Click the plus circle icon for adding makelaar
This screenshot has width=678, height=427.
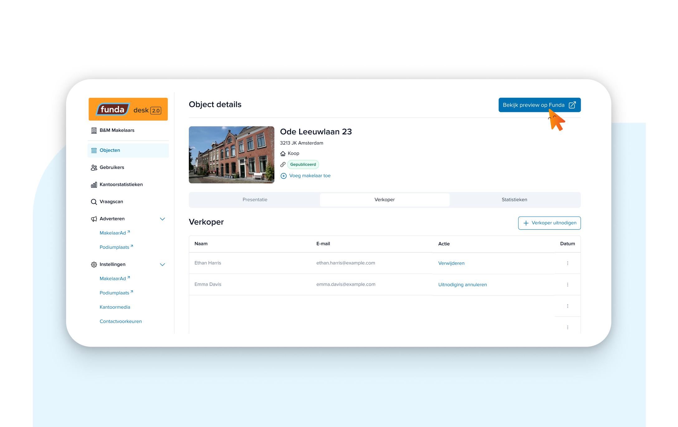coord(284,176)
